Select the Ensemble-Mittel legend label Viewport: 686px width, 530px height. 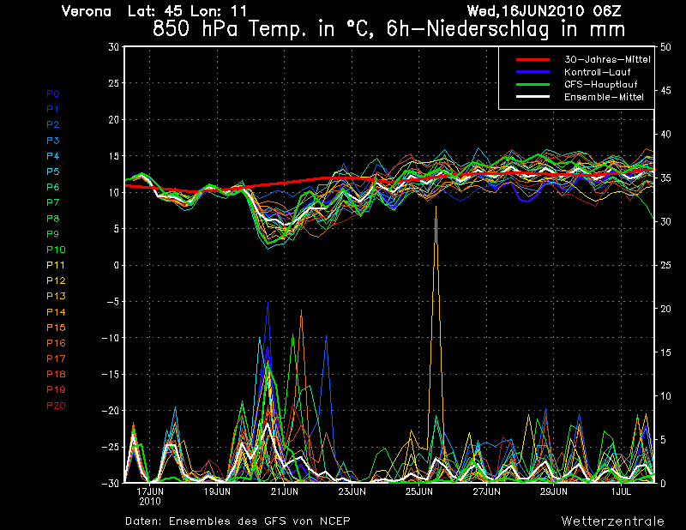603,98
